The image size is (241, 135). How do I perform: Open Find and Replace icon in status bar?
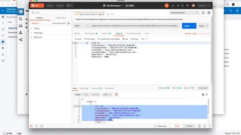[37, 126]
